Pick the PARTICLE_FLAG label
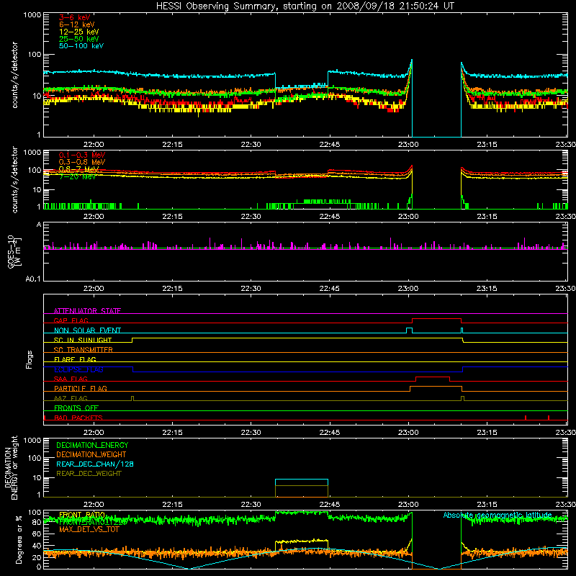Viewport: 576px width, 576px height. (x=81, y=388)
